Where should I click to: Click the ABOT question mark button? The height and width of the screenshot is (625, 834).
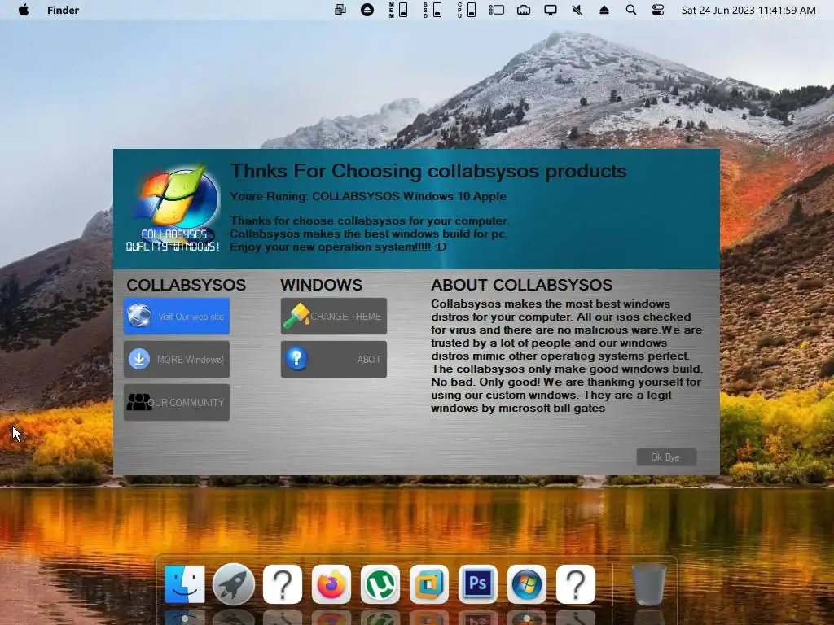pyautogui.click(x=333, y=359)
